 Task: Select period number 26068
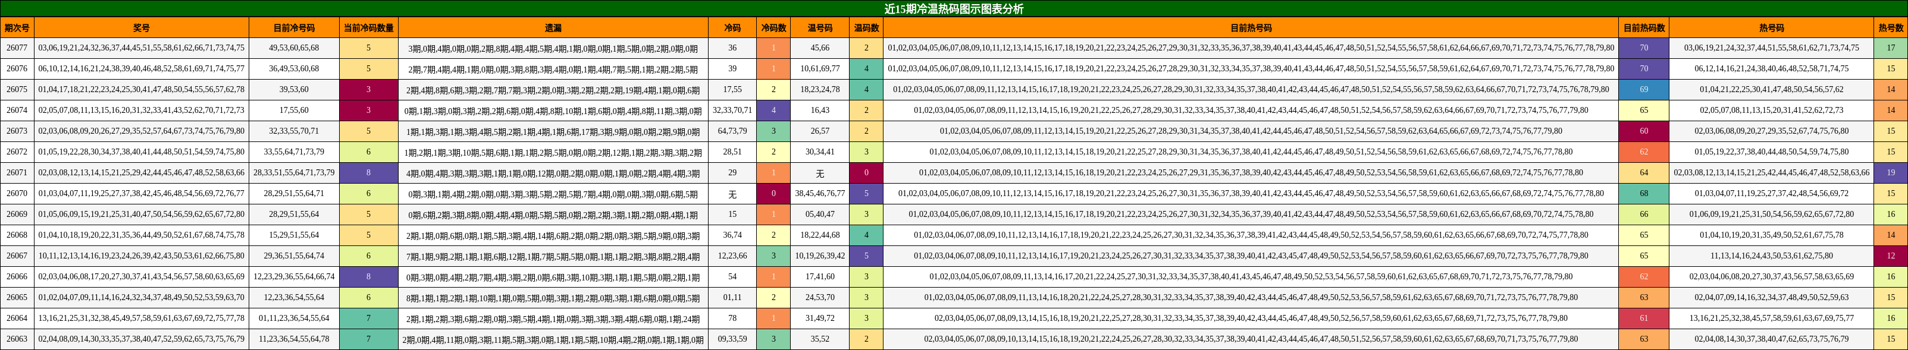click(x=17, y=235)
